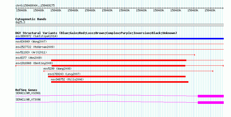
Task: Click the esv1916968 (Bentley2008) label
Action: 34,63
